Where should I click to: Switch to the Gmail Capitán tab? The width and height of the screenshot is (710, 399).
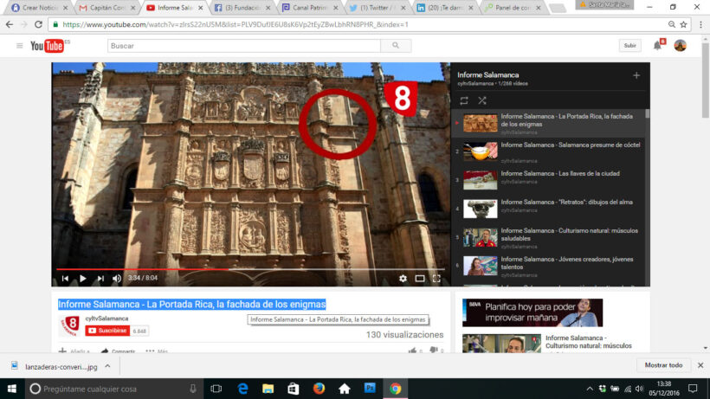click(x=107, y=8)
